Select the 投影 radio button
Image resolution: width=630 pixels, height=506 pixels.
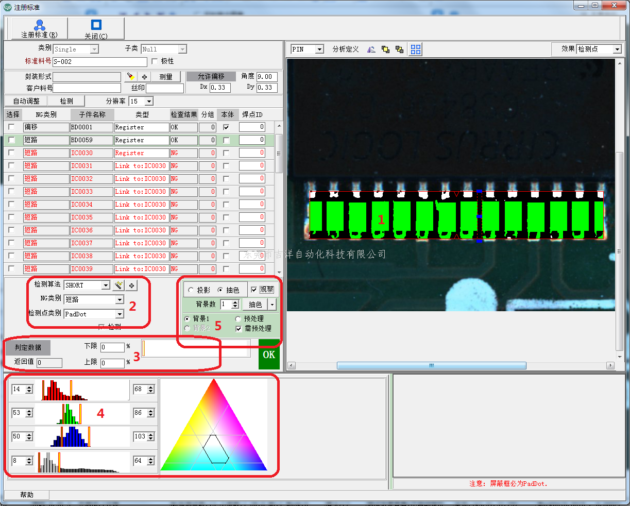tap(191, 290)
